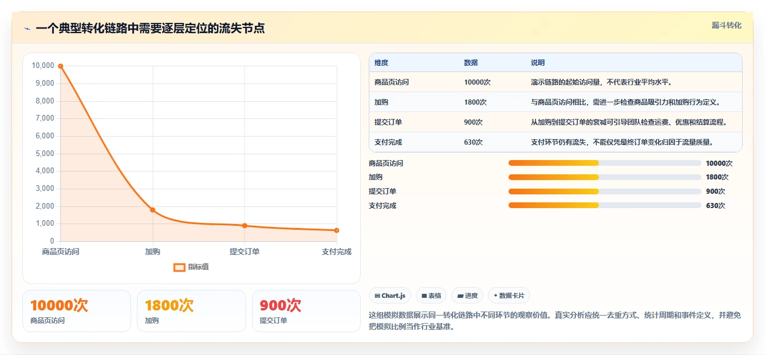
Task: Click the y-axis value 10,000
Action: (x=43, y=66)
